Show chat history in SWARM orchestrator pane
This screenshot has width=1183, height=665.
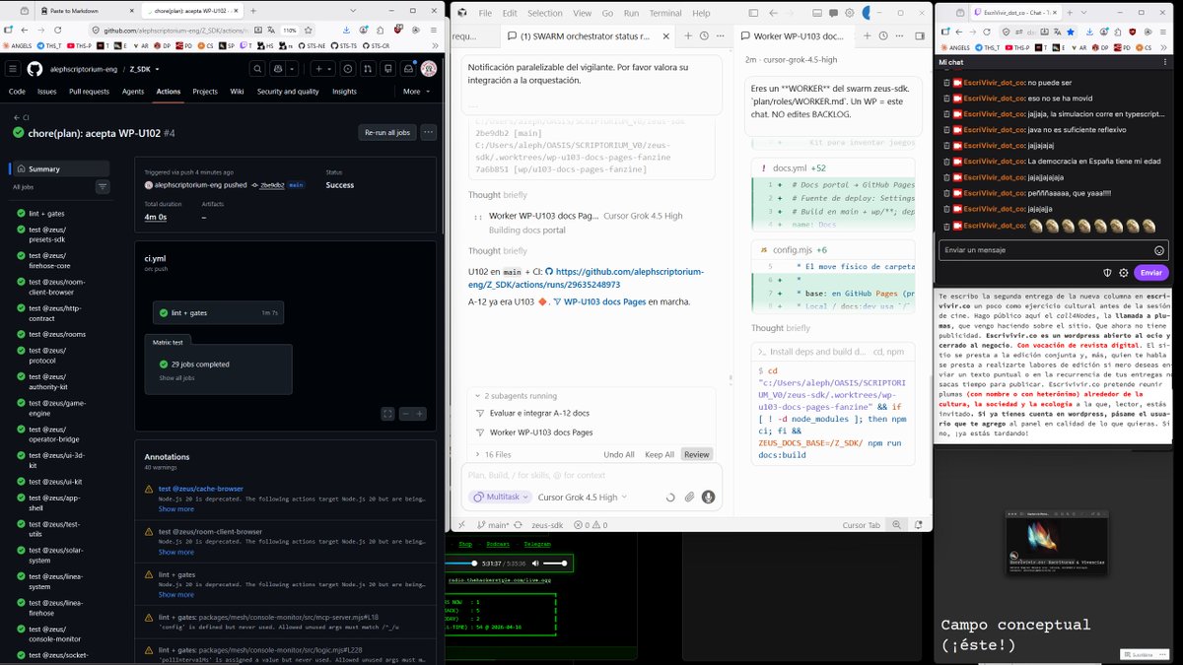704,35
